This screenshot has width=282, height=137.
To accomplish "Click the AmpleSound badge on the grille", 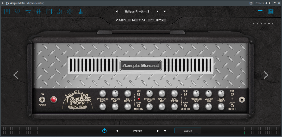I will click(x=141, y=65).
